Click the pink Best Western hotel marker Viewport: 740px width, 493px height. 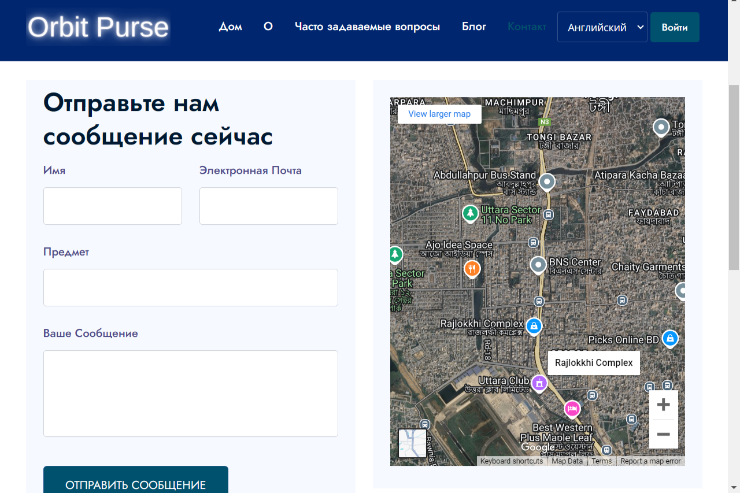(x=572, y=409)
